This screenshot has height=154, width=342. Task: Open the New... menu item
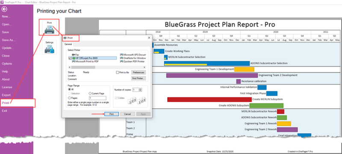click(6, 17)
